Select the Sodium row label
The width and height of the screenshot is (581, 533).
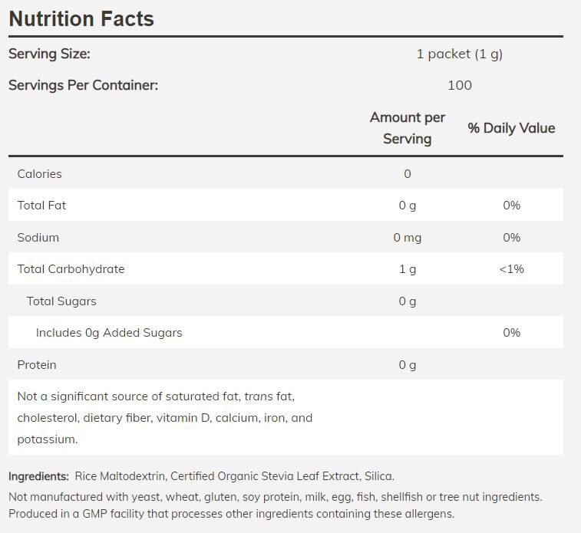point(38,238)
